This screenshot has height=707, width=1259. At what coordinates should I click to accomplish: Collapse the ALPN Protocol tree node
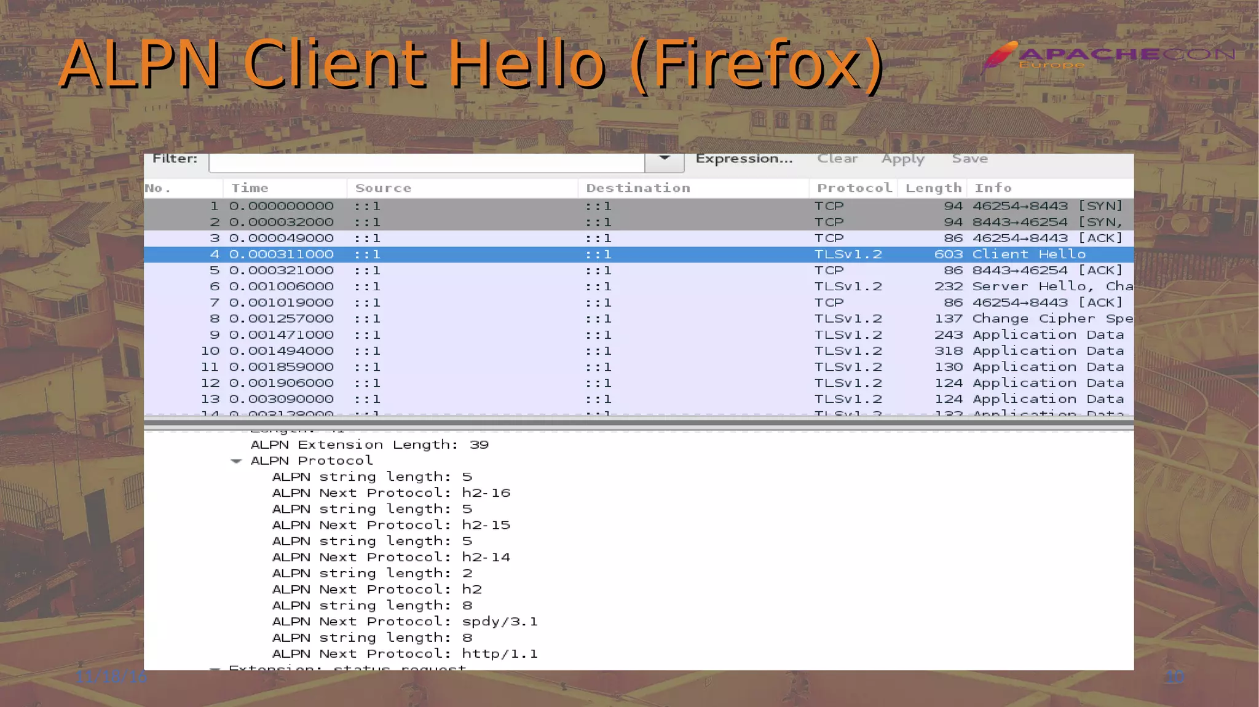(236, 461)
